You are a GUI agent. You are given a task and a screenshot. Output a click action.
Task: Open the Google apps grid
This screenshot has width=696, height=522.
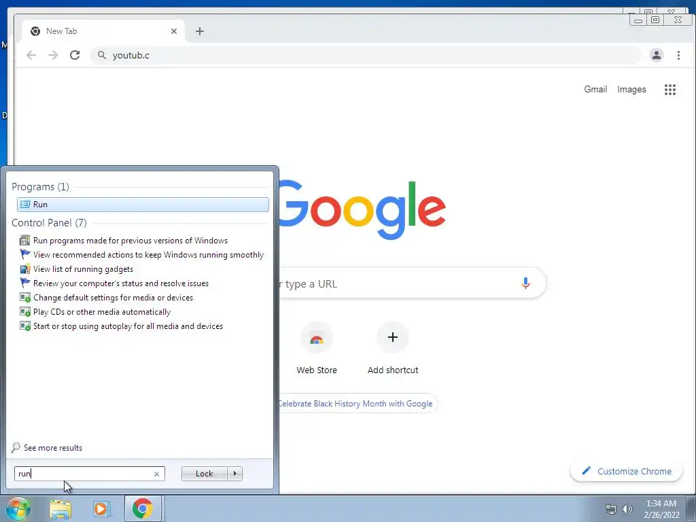669,90
